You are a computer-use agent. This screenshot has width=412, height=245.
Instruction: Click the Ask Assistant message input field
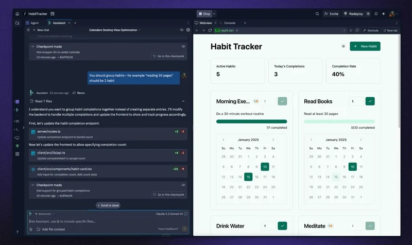pyautogui.click(x=105, y=221)
